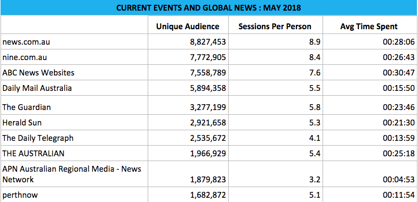418x202 pixels.
Task: Click 'APN Australian Regional Media - News Network' label
Action: [71, 174]
